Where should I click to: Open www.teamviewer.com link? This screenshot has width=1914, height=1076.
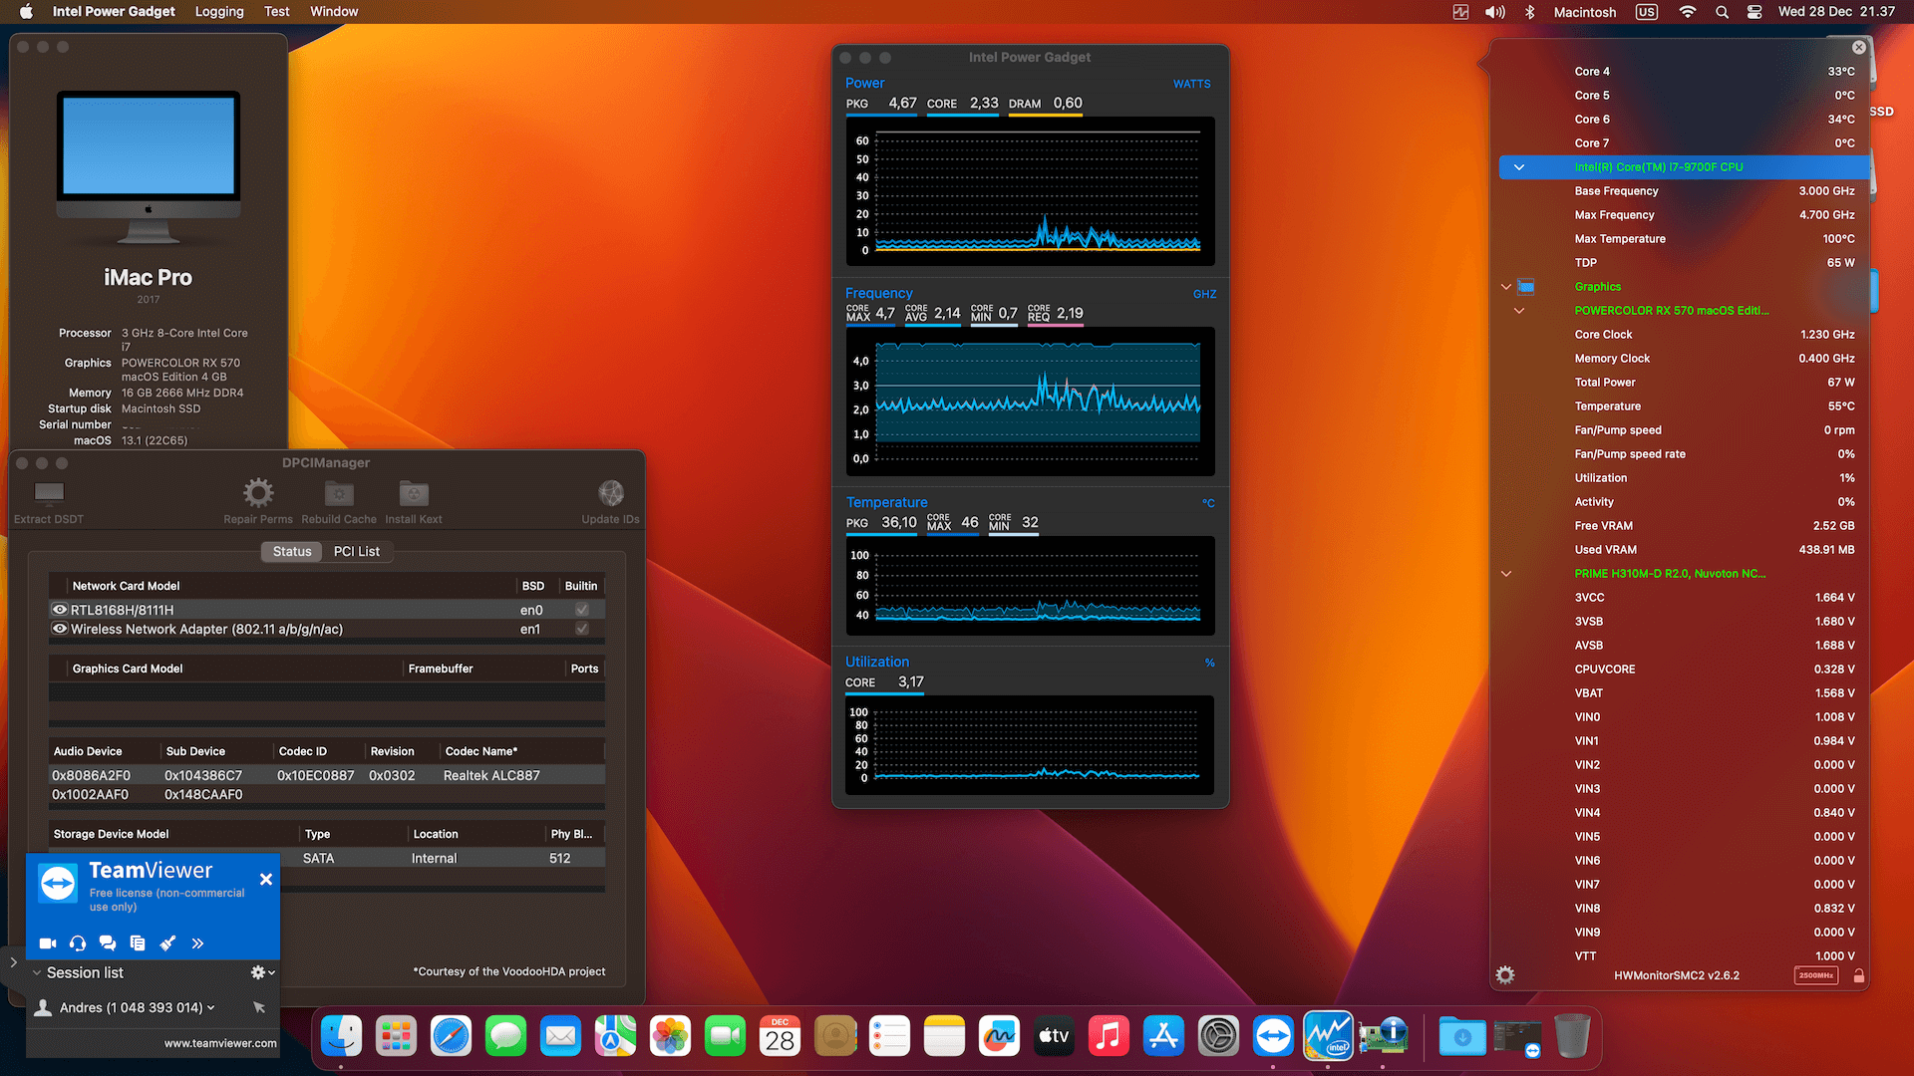coord(220,1043)
